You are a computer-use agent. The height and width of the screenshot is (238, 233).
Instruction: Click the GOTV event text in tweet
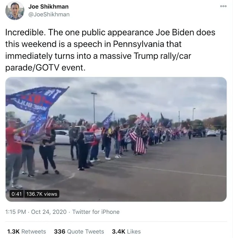(x=61, y=68)
